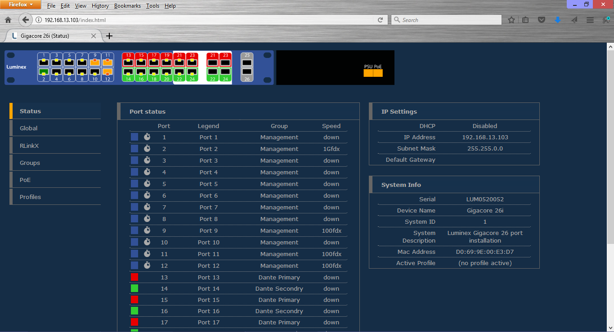Image resolution: width=614 pixels, height=332 pixels.
Task: Save page to Pocket icon
Action: [x=542, y=20]
